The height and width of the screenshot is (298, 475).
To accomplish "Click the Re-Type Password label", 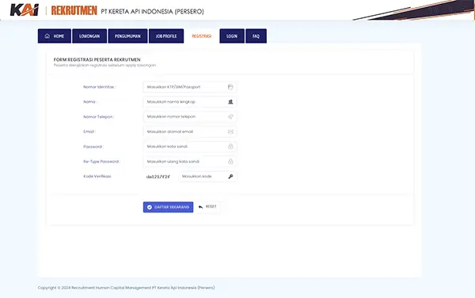I will 101,161.
